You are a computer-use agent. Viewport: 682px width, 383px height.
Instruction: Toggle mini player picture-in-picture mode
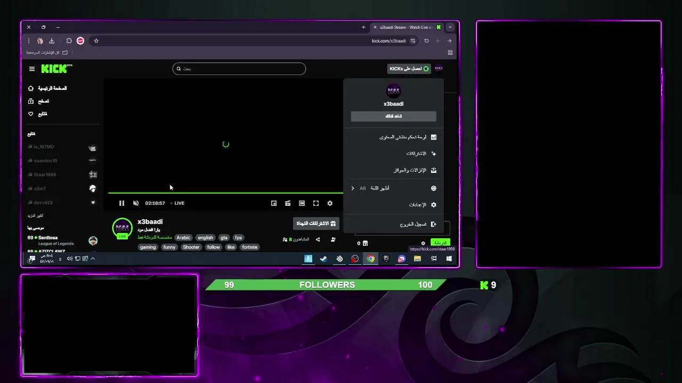point(274,203)
